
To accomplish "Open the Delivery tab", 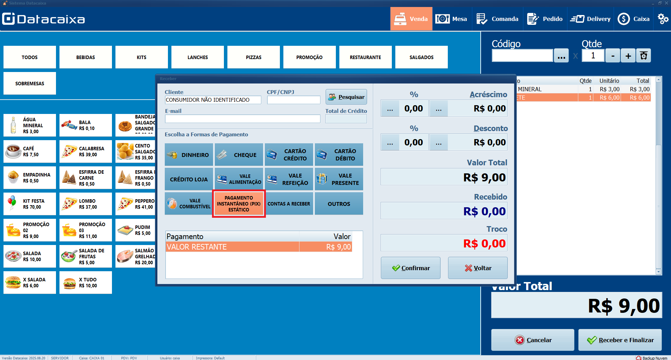I will [591, 19].
